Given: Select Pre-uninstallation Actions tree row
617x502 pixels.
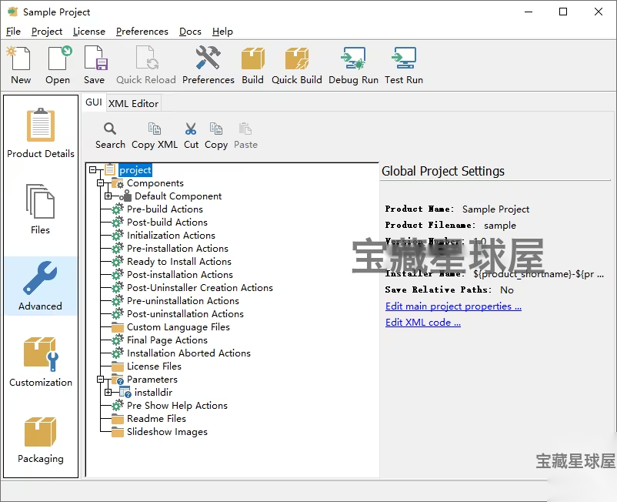Looking at the screenshot, I should 183,301.
